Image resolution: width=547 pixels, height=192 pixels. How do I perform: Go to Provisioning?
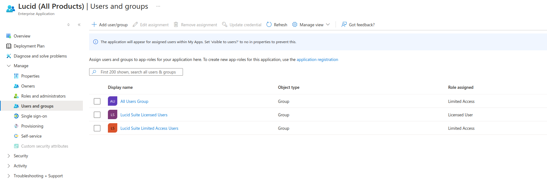32,126
